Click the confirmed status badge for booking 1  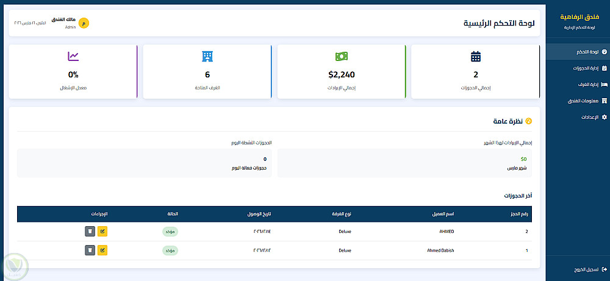(x=170, y=251)
